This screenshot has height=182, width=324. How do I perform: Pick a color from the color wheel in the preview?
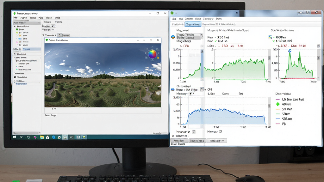click(152, 54)
